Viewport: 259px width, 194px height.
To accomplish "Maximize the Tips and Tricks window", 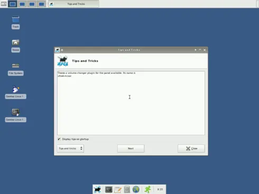I will pos(200,50).
